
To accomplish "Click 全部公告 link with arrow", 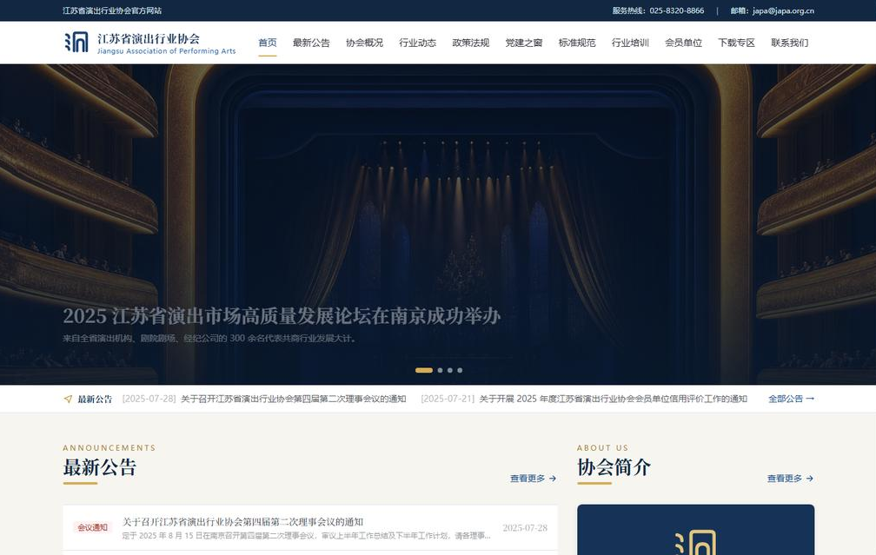I will click(x=791, y=399).
